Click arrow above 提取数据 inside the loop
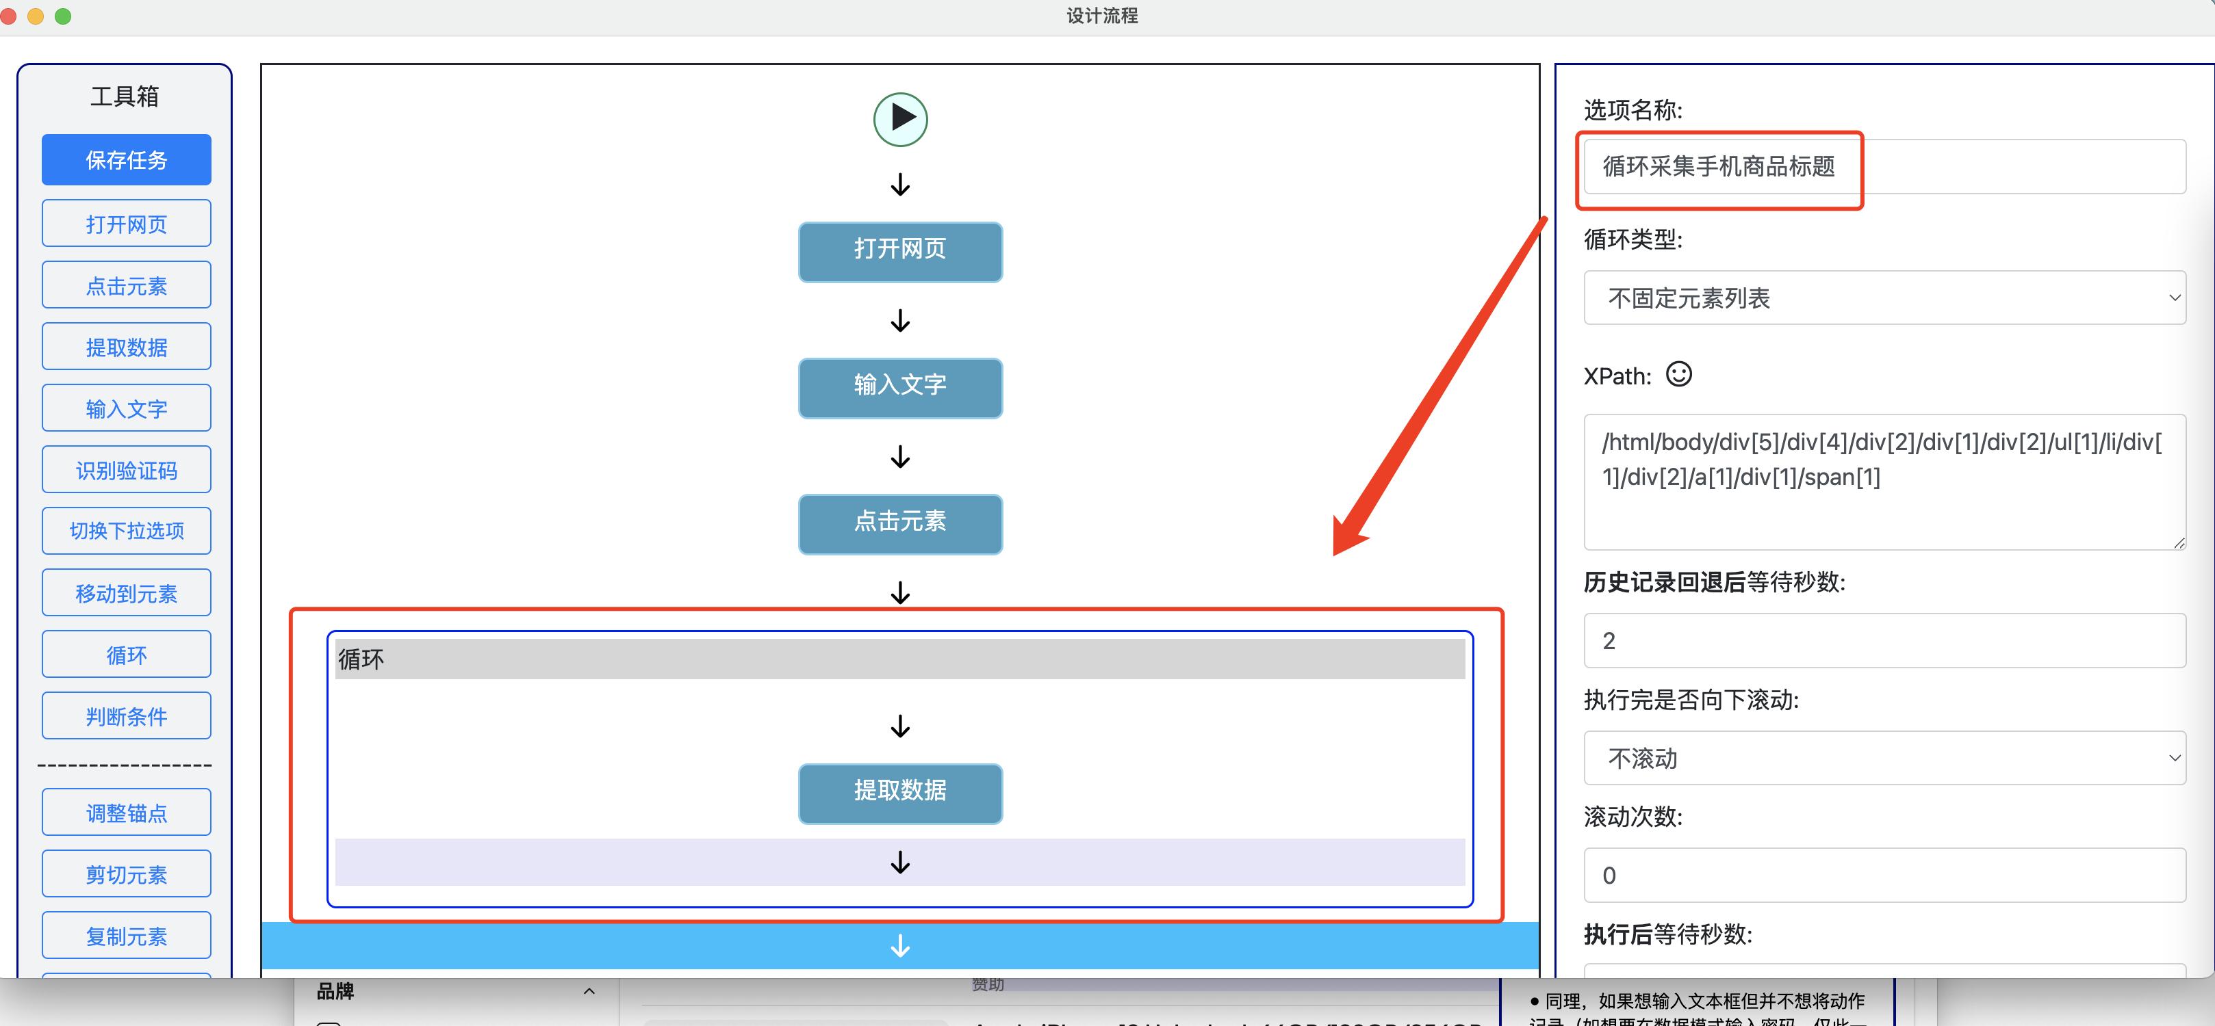Image resolution: width=2215 pixels, height=1026 pixels. (900, 726)
